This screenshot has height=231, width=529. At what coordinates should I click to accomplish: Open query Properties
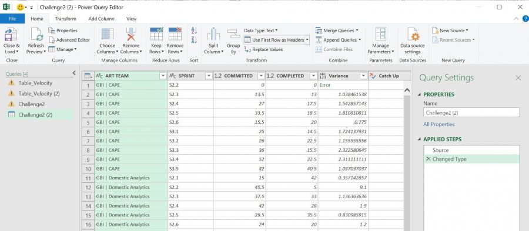coord(63,30)
